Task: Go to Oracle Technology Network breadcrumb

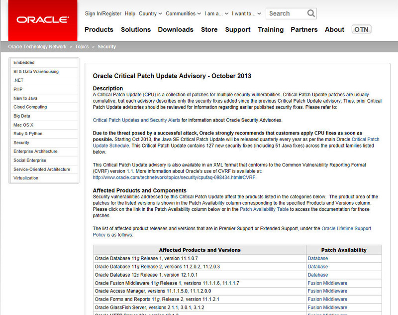Action: [37, 47]
